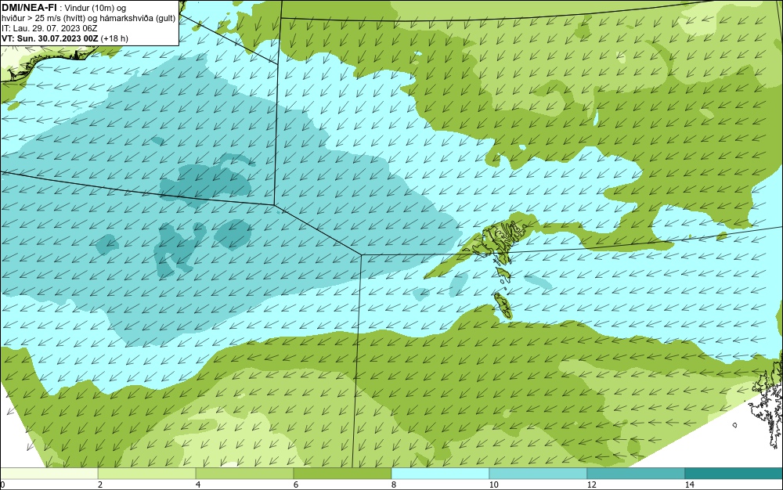
Task: Click the scale label '8'
Action: tap(394, 485)
